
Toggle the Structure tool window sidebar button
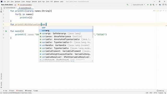pyautogui.click(x=1, y=76)
